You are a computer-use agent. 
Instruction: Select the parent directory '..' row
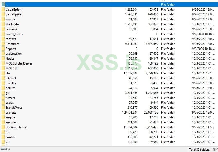click(109, 5)
